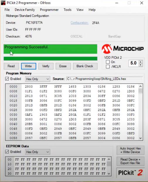148x182 pixels.
Task: Click the Programming Successful status box
Action: tap(50, 49)
